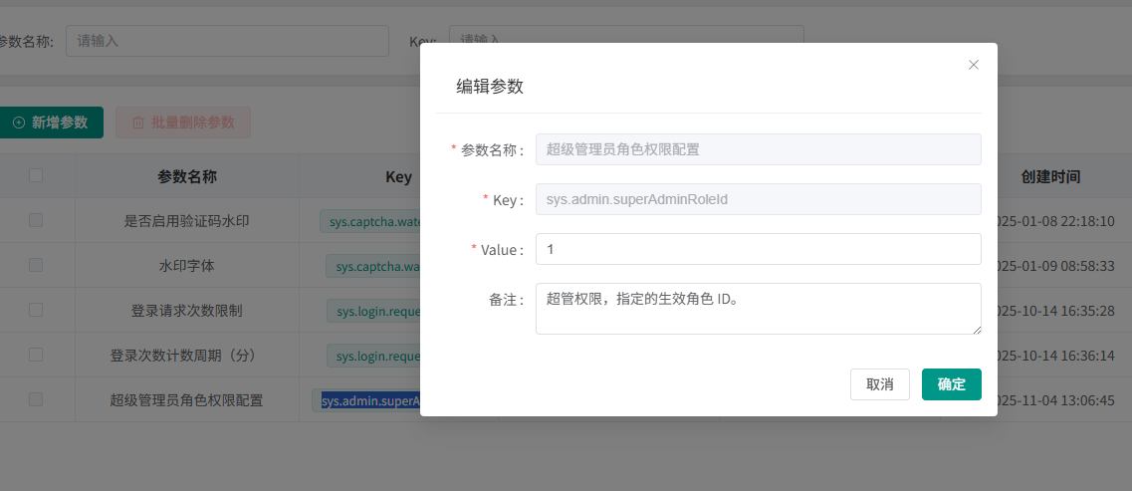Viewport: 1132px width, 491px height.
Task: Enable the 登录次数计数周期 row checkbox
Action: point(36,355)
